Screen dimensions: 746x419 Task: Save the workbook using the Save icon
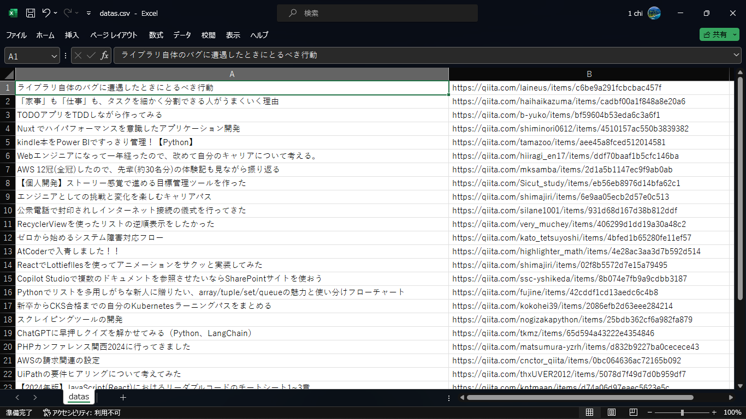click(x=30, y=13)
